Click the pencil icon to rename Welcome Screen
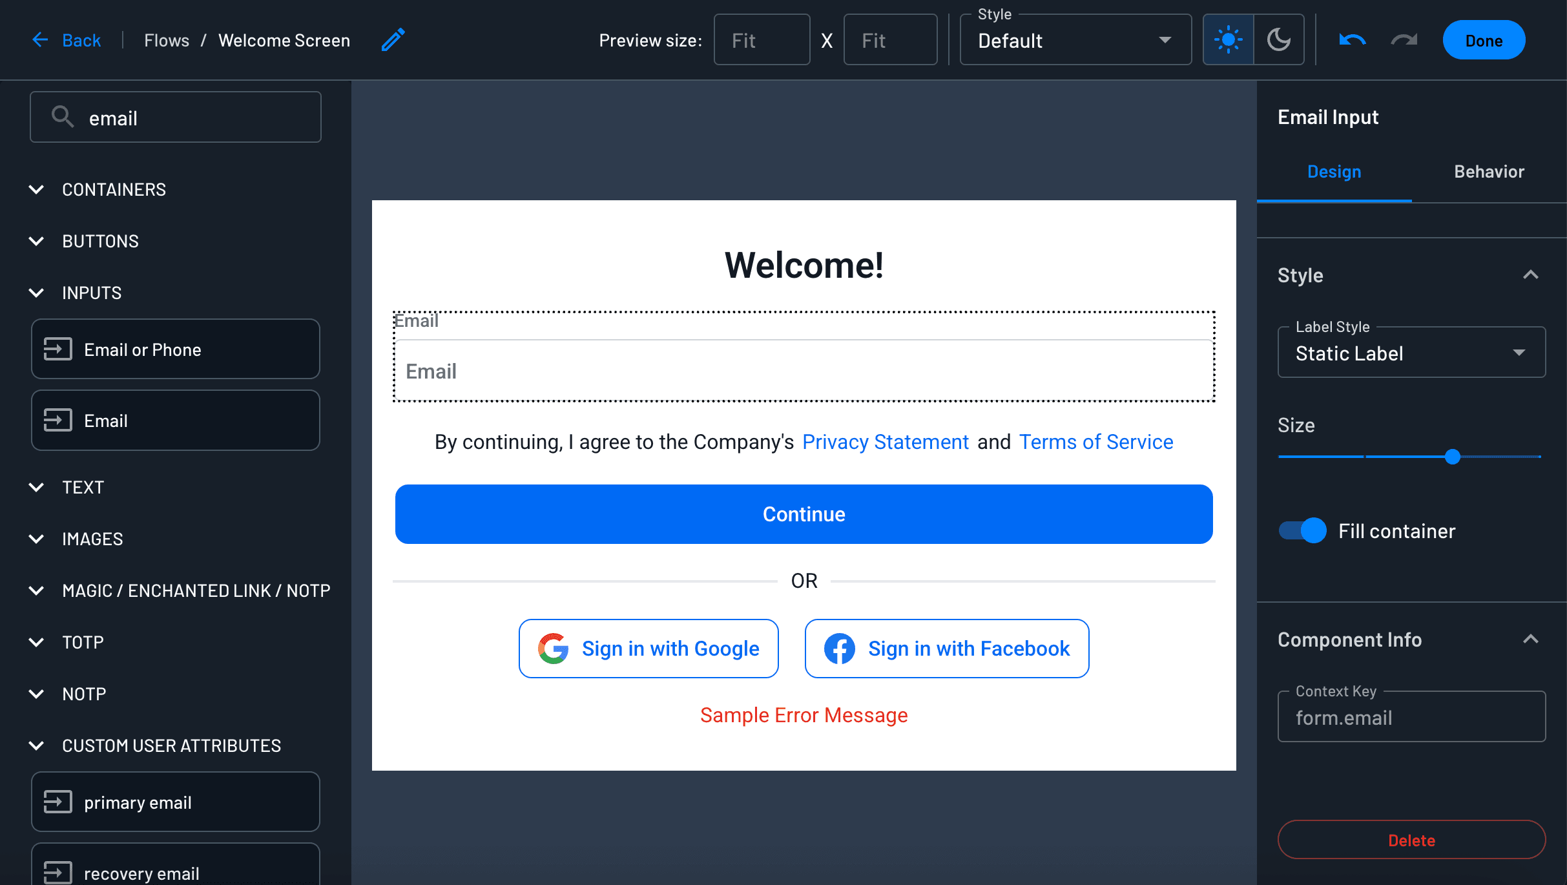This screenshot has height=885, width=1567. point(392,39)
